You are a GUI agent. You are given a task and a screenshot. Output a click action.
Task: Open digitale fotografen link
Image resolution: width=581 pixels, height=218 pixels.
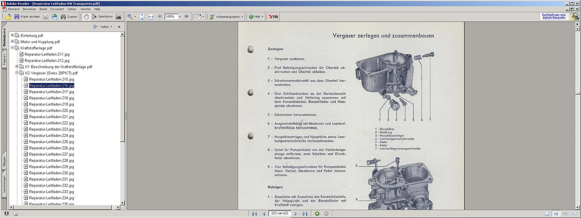point(554,16)
